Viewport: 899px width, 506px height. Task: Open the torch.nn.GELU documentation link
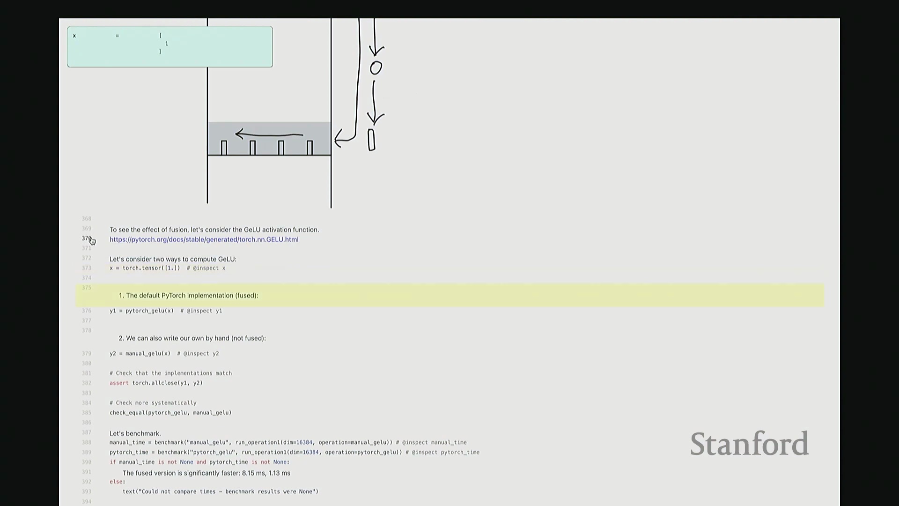point(204,239)
